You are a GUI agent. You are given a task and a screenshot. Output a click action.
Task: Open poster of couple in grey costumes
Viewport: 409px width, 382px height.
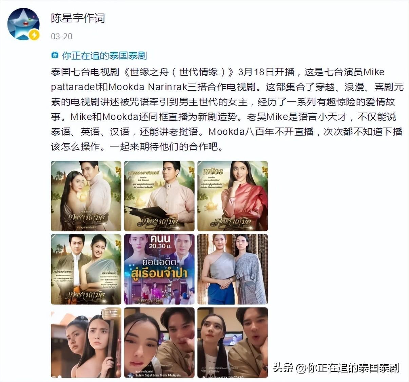pos(86,269)
